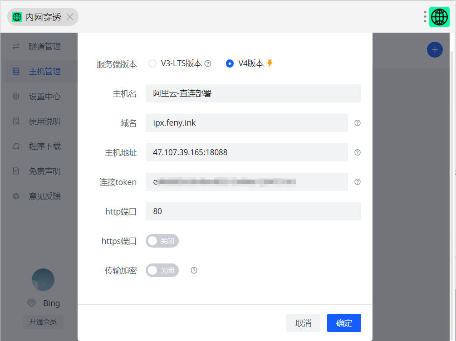
Task: Open 意见反馈 in sidebar
Action: [41, 196]
